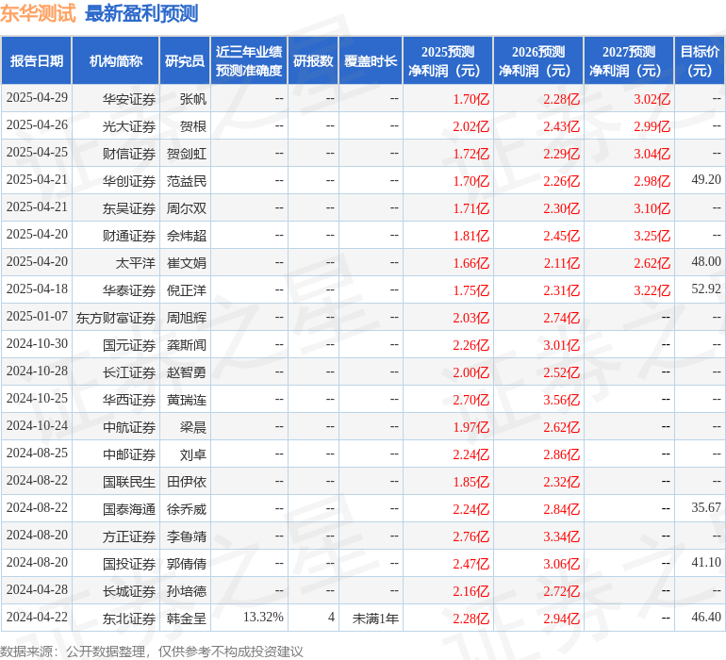Click the 2026预测净利润 column header
726x660 pixels.
pos(538,61)
